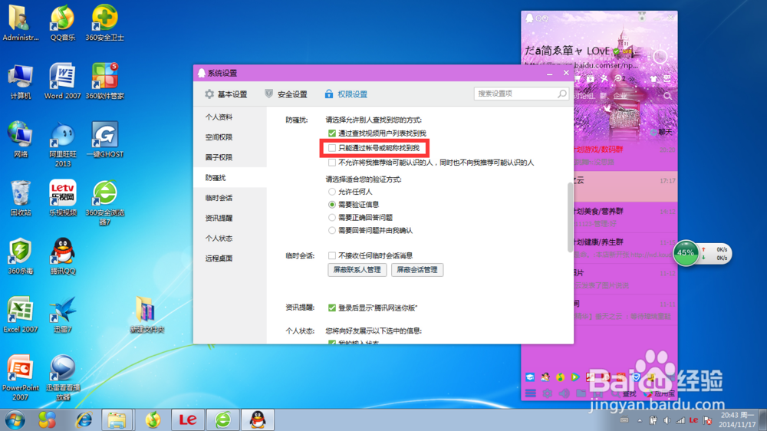Open 网络 desktop icon
The height and width of the screenshot is (431, 767).
[x=21, y=140]
